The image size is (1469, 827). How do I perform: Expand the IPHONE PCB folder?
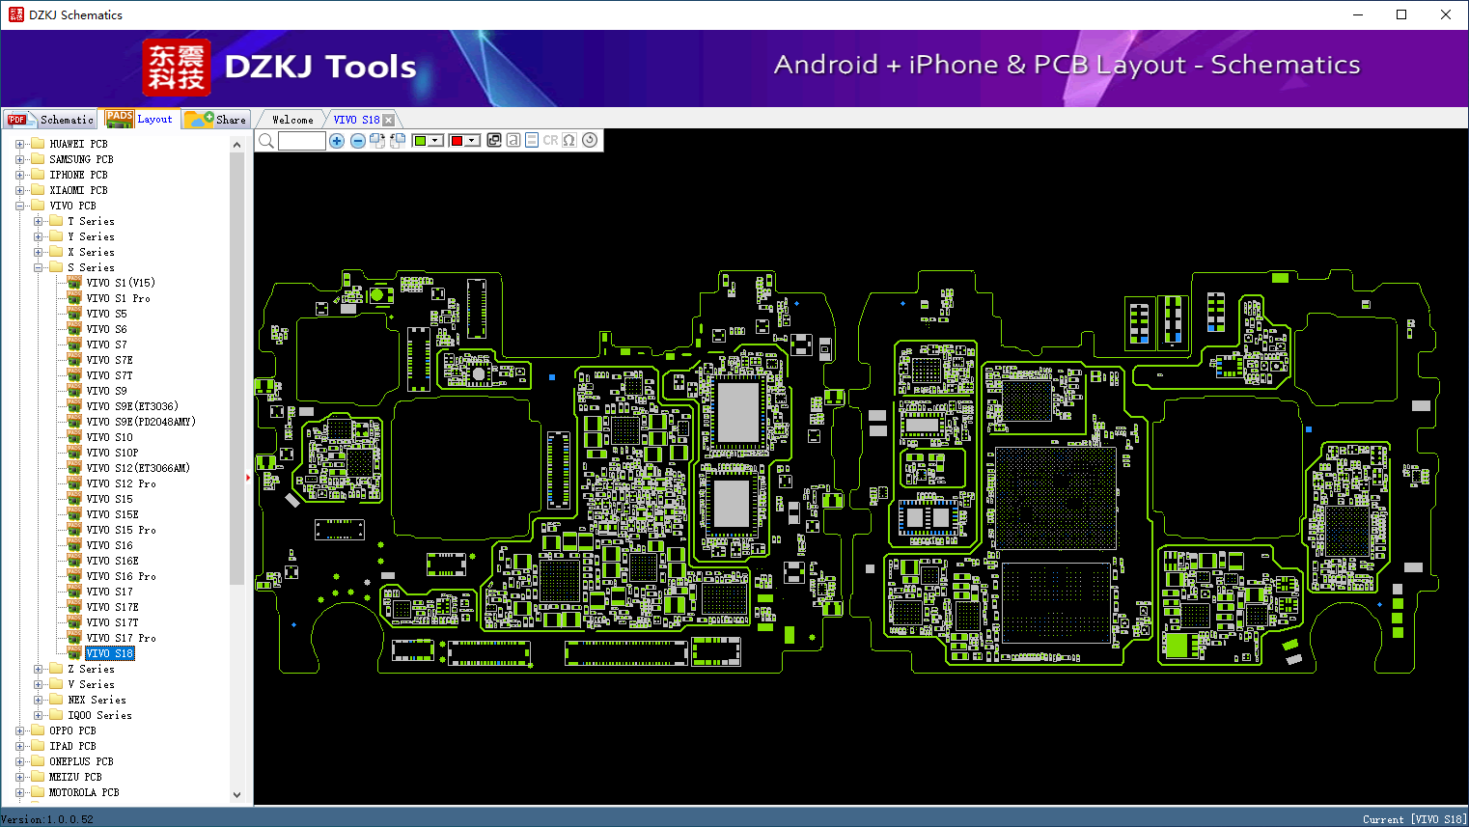[x=20, y=175]
